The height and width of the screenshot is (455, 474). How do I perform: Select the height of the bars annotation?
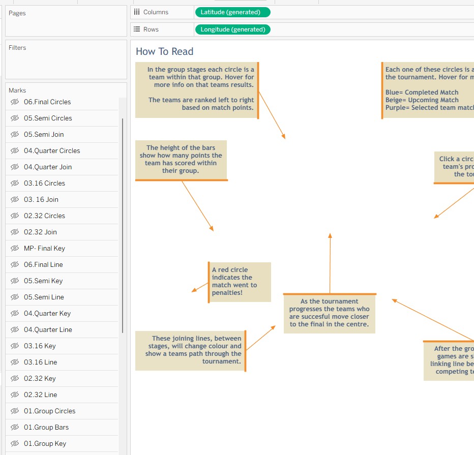pos(181,160)
